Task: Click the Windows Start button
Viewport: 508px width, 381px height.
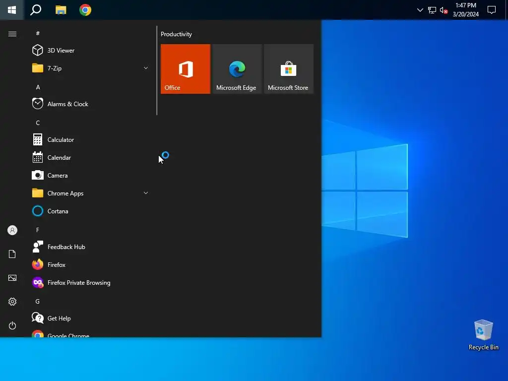Action: point(12,10)
